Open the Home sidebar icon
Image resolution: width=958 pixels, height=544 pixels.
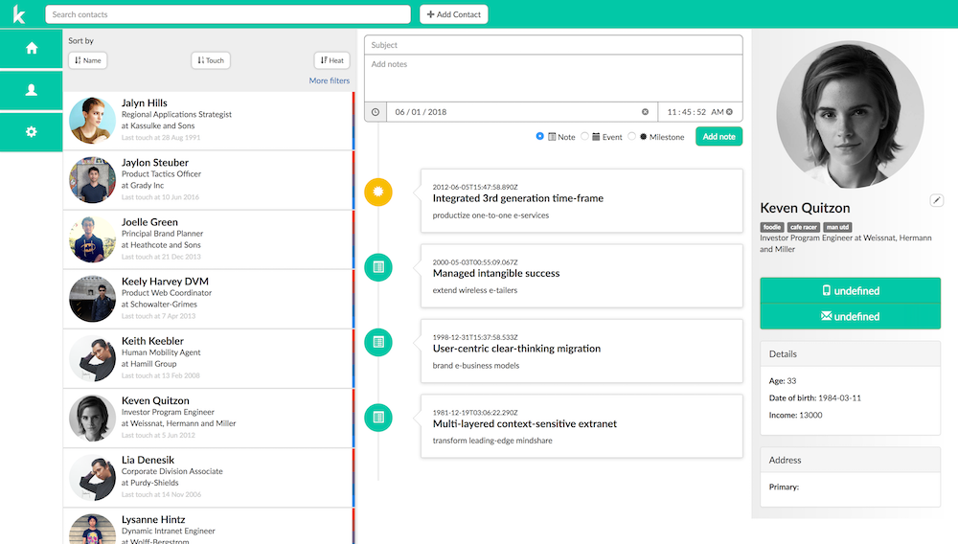click(x=32, y=48)
